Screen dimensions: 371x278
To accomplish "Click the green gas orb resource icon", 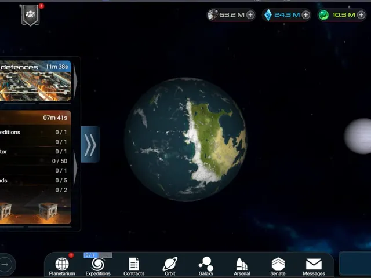I will pos(323,15).
